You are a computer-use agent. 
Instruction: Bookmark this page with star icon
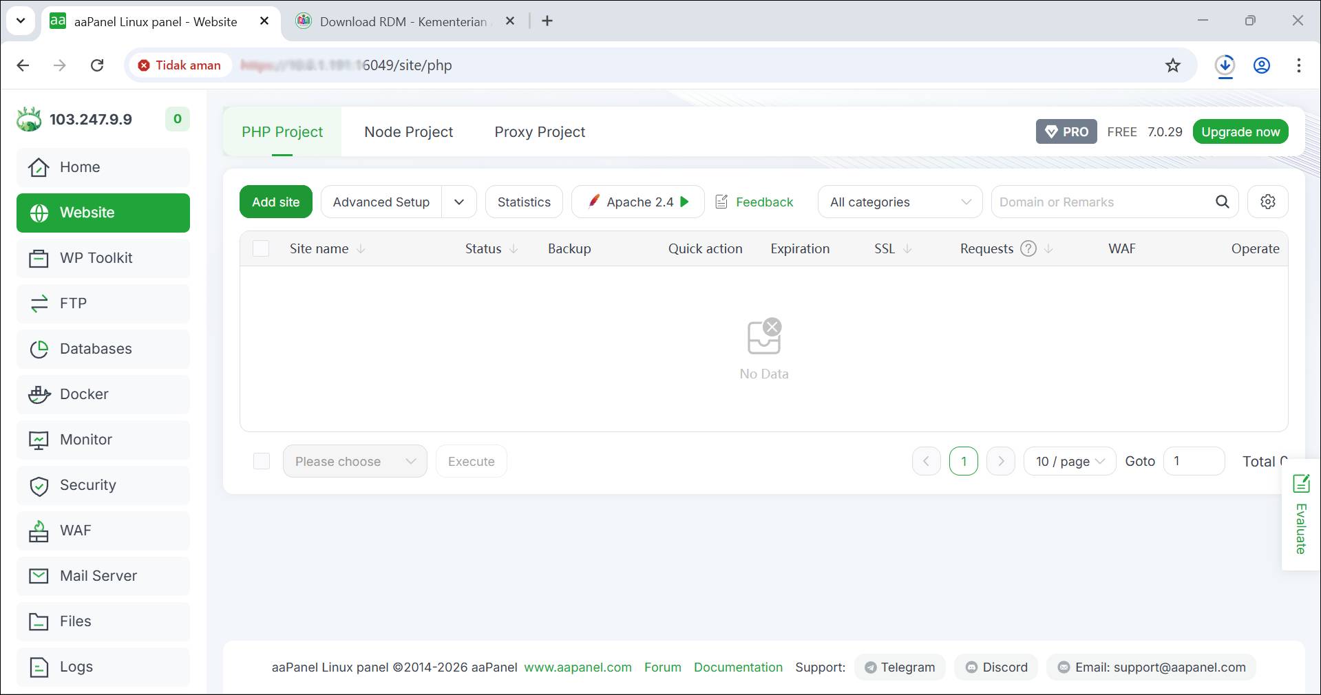point(1172,65)
